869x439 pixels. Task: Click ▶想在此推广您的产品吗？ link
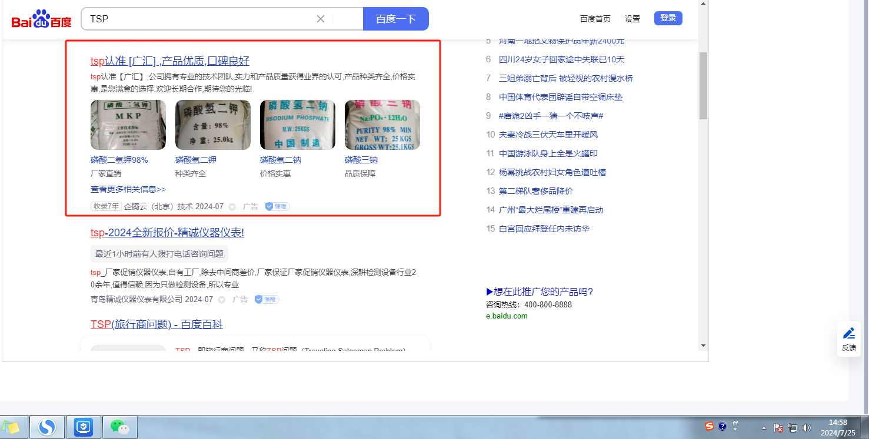tap(540, 292)
